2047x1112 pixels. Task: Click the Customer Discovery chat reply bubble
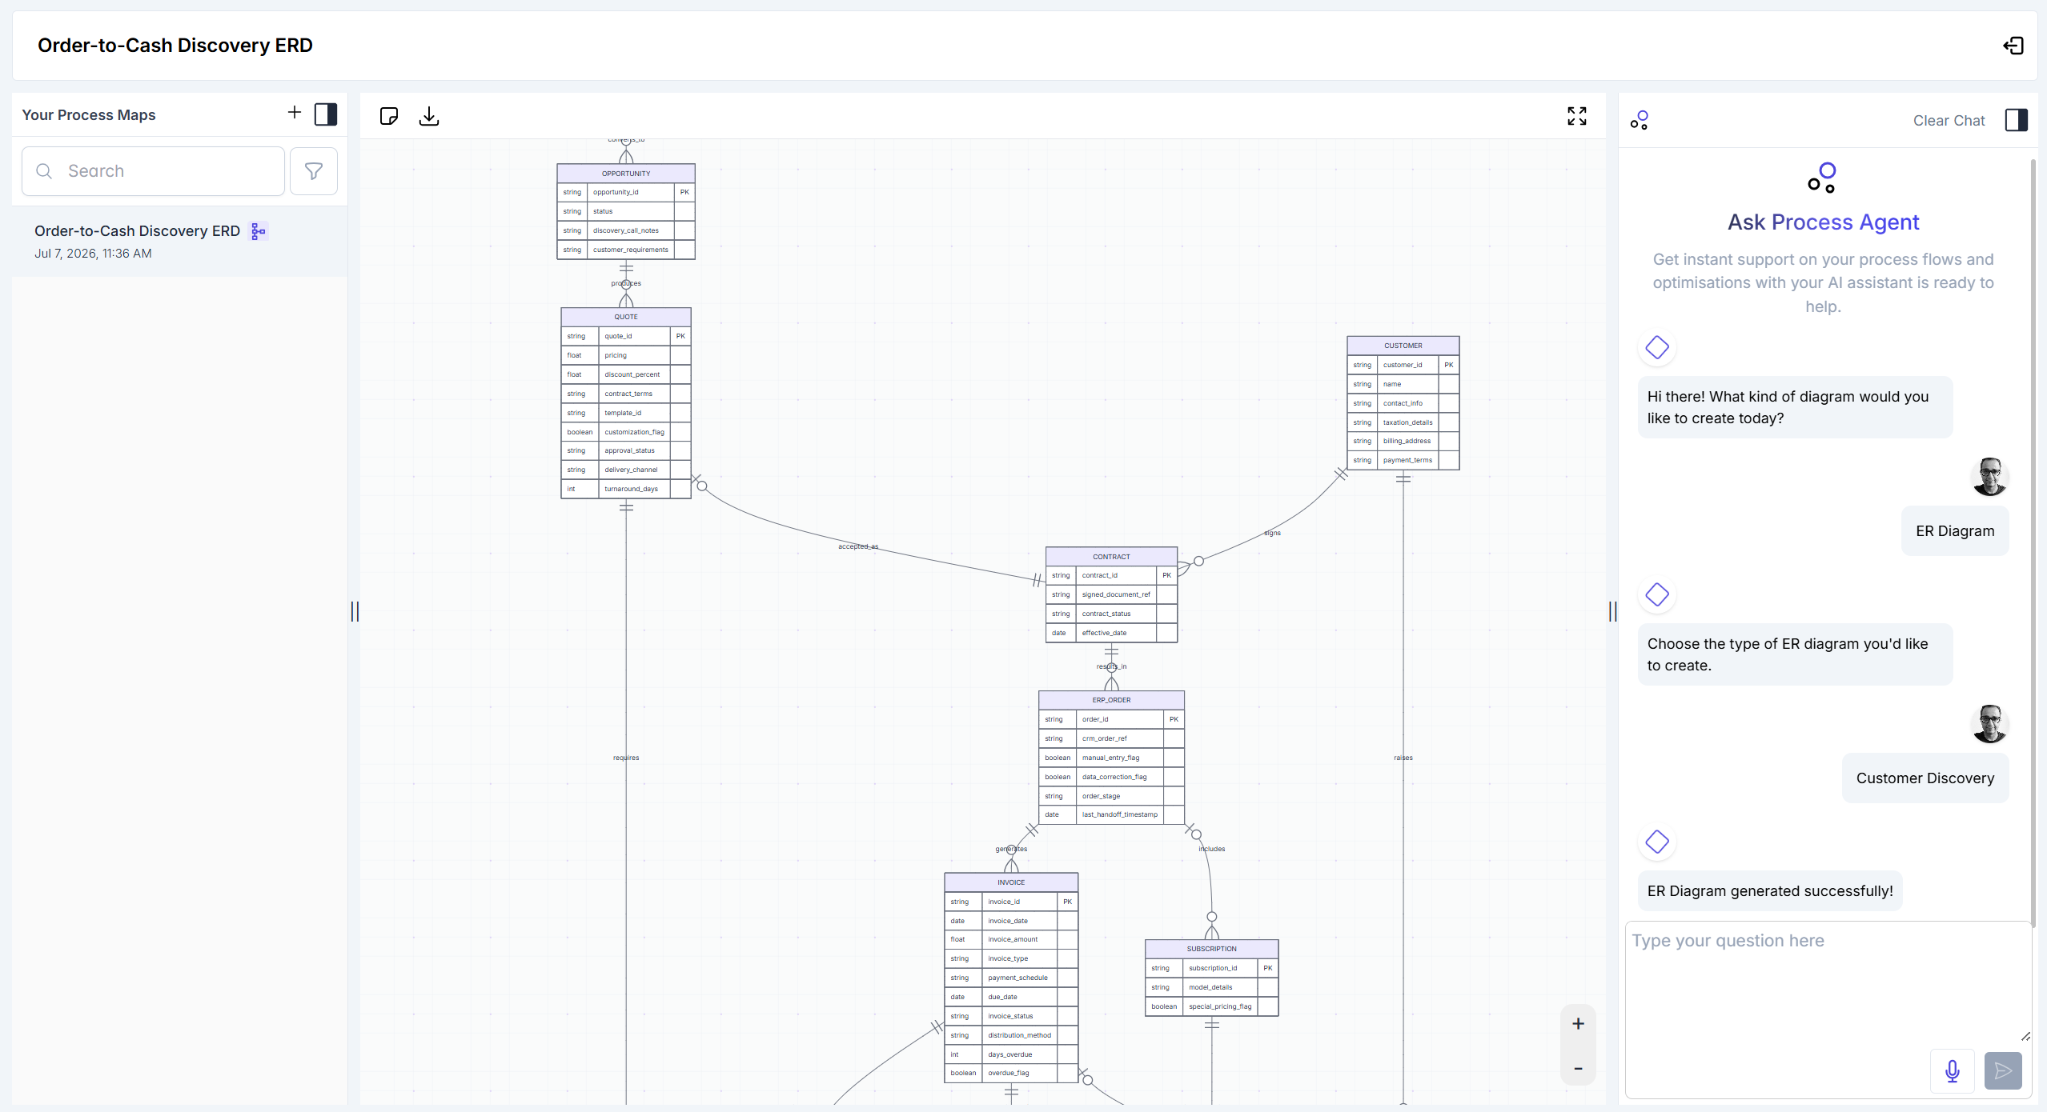tap(1925, 778)
